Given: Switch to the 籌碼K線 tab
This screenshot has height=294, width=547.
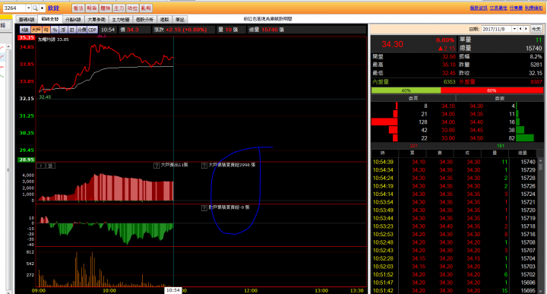Looking at the screenshot, I should [x=27, y=20].
